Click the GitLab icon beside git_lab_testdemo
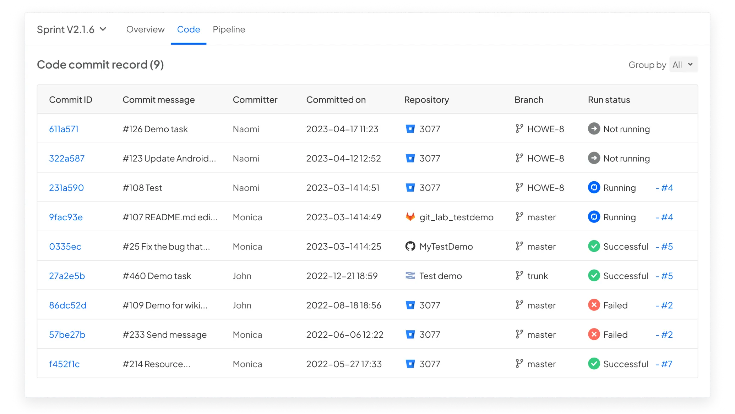 pyautogui.click(x=410, y=217)
